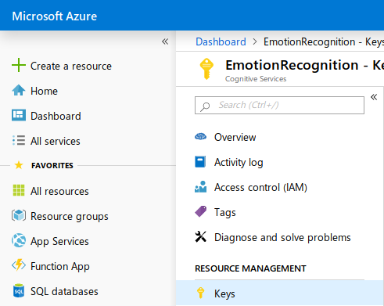The height and width of the screenshot is (306, 384).
Task: Click the All services list icon
Action: (19, 140)
